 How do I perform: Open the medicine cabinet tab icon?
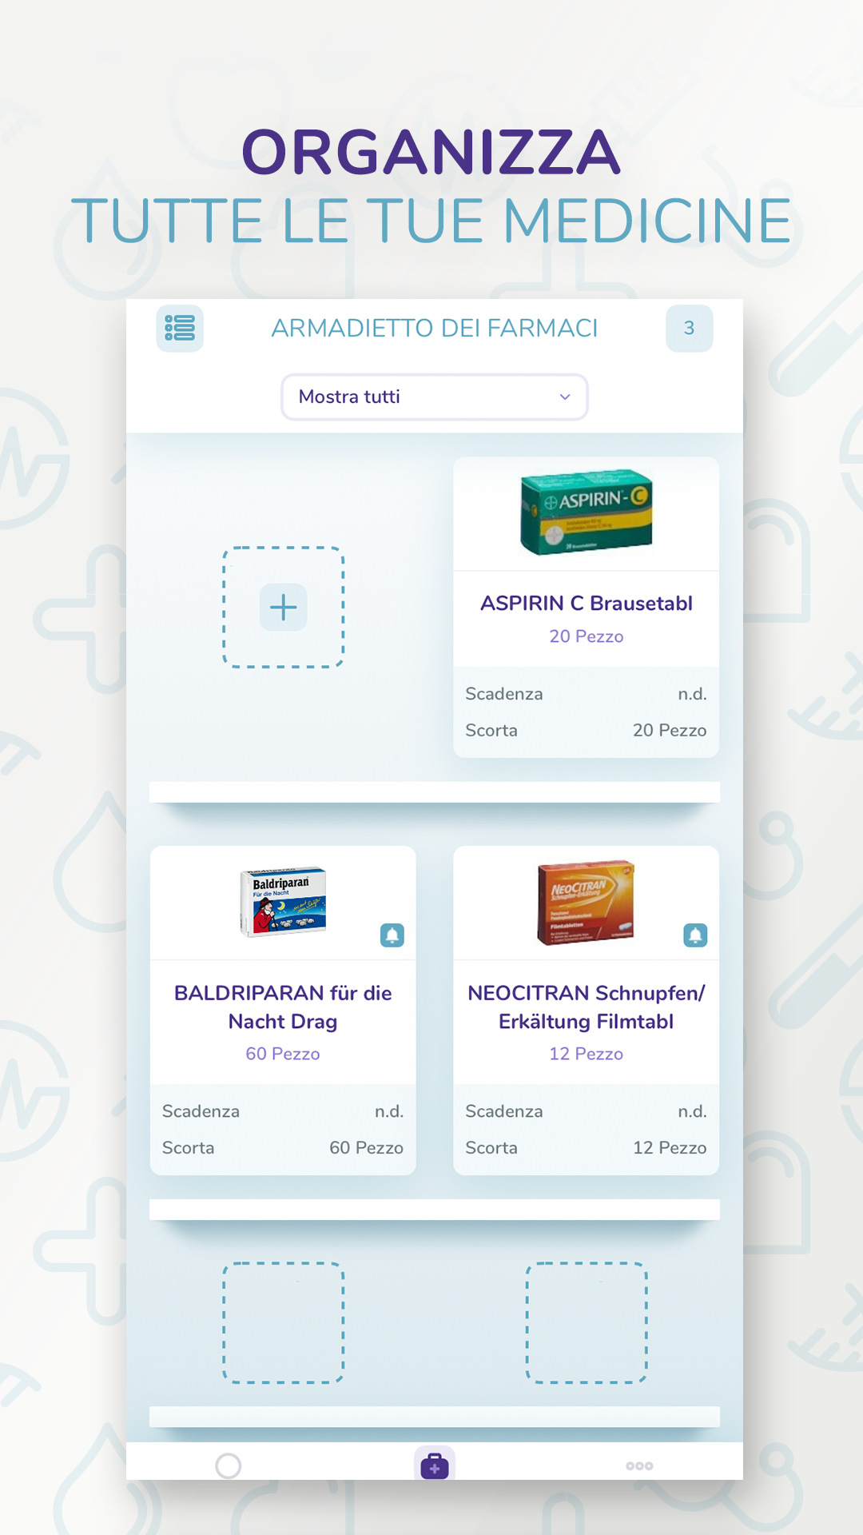point(435,1465)
